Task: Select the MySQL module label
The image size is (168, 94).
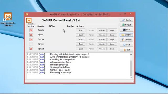Action: point(41,35)
